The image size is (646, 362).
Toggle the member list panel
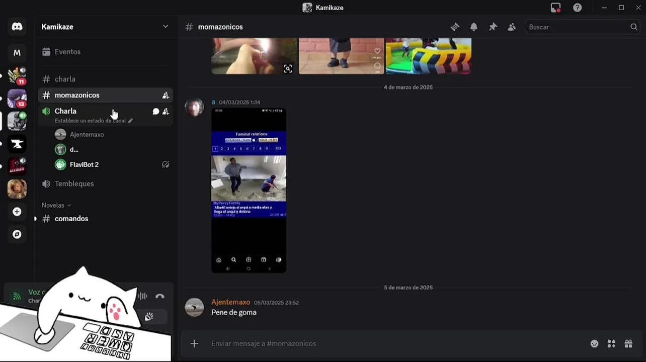(512, 27)
